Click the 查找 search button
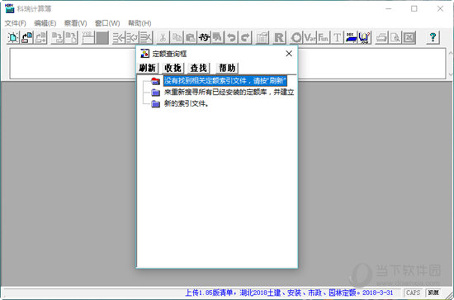 tap(199, 68)
